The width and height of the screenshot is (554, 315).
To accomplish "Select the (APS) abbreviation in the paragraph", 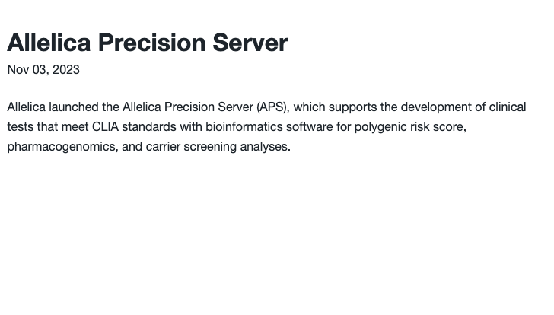I will (x=273, y=107).
